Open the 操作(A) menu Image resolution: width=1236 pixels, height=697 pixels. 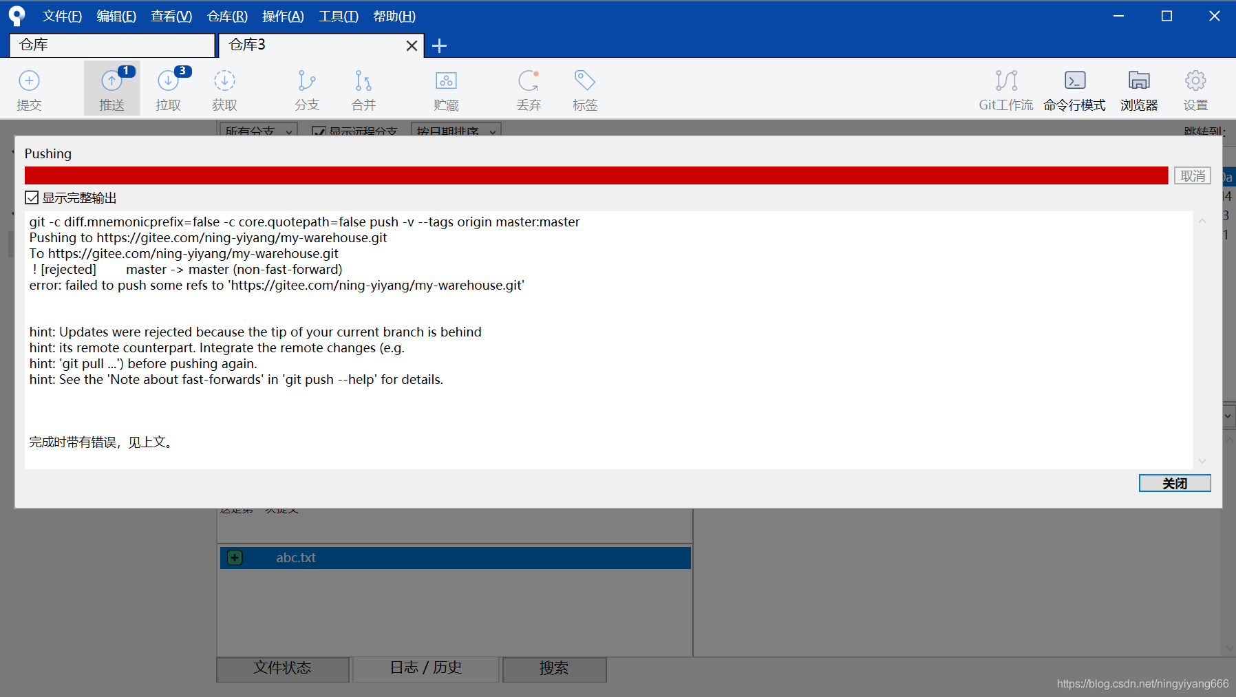pyautogui.click(x=283, y=16)
